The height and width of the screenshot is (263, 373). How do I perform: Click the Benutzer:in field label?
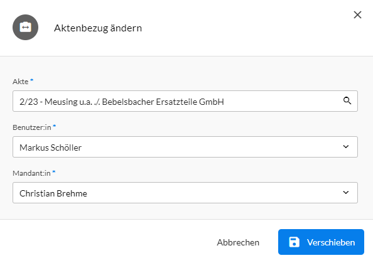pos(32,127)
